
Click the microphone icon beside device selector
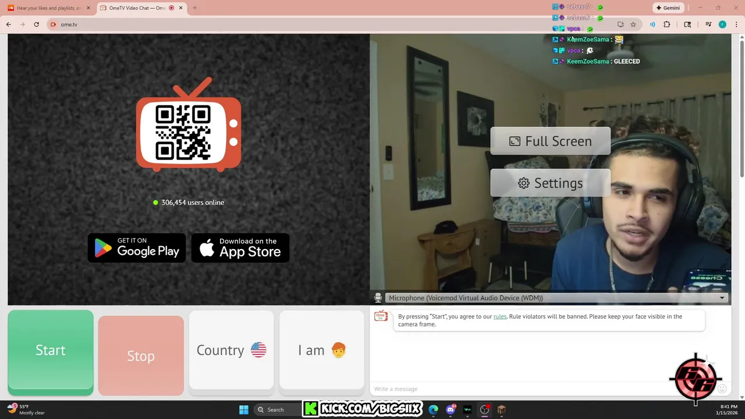[378, 298]
